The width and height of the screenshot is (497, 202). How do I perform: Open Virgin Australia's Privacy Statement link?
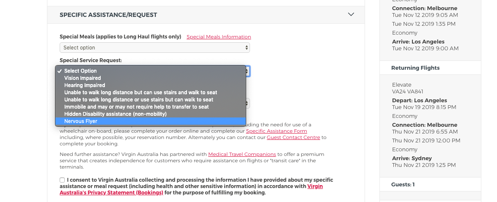(x=111, y=192)
